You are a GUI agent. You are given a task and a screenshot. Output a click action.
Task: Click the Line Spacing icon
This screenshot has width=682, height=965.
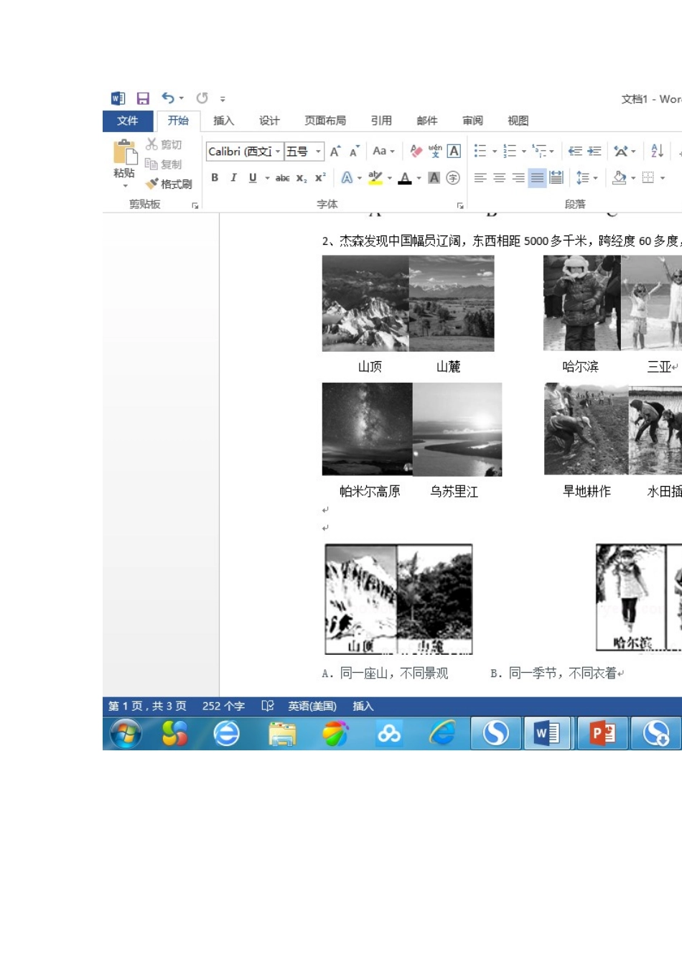point(582,177)
